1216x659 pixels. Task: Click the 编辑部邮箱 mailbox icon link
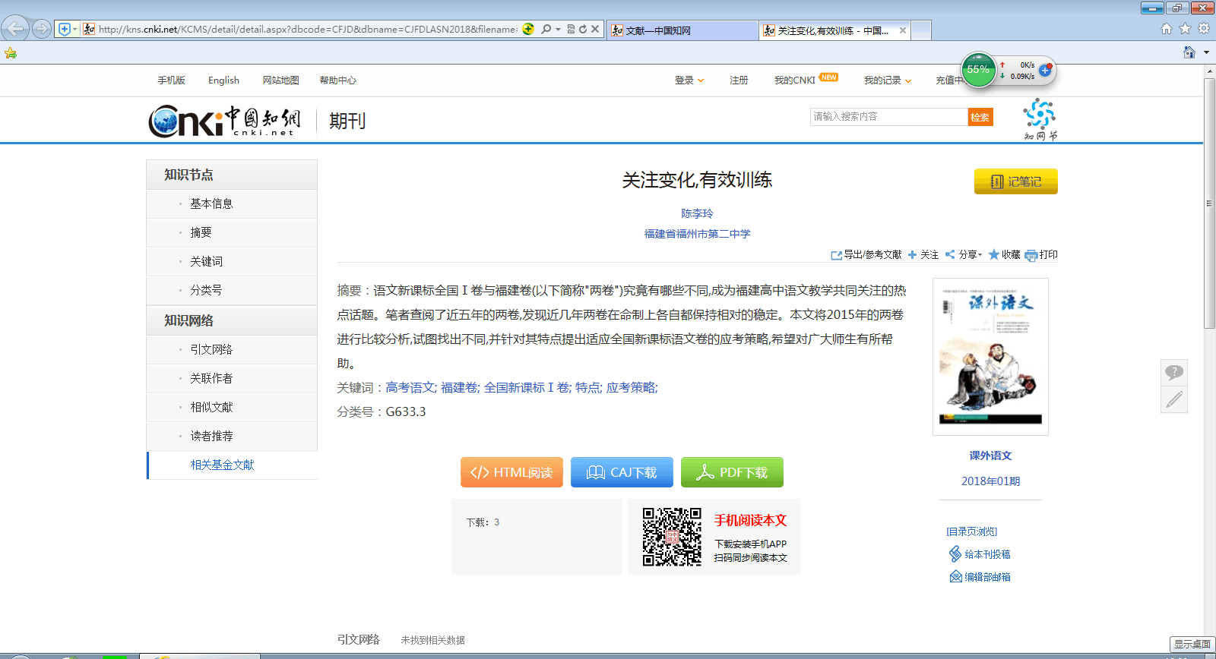click(955, 577)
